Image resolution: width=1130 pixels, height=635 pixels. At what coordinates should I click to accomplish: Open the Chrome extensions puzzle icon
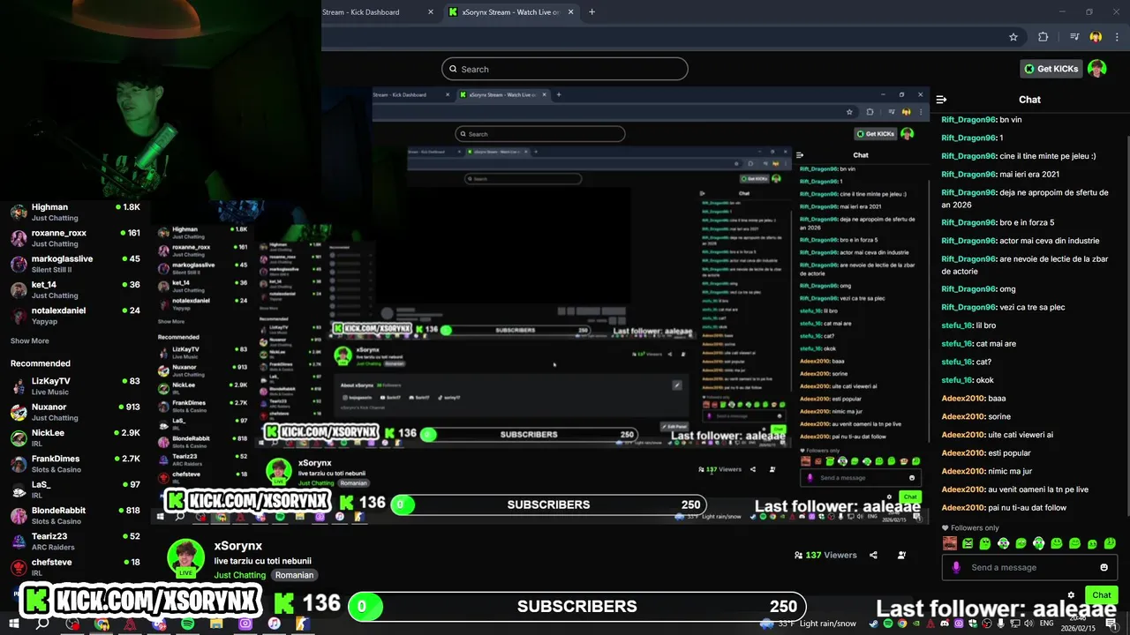1043,37
